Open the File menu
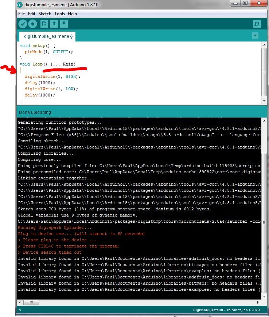269x317 pixels. pyautogui.click(x=22, y=14)
